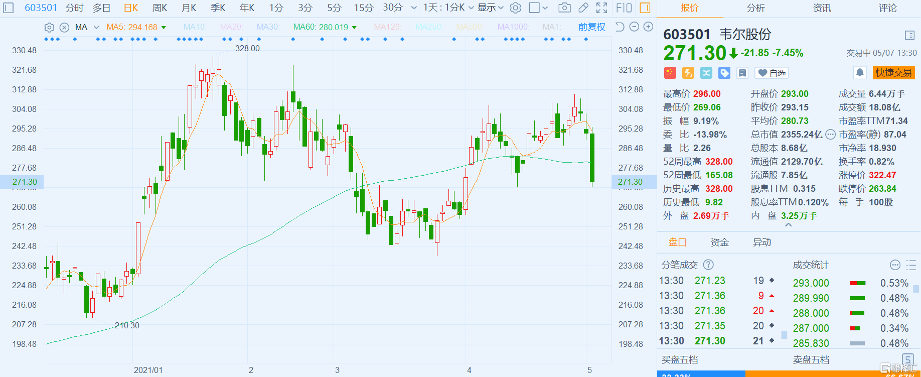Open list view icon in 成交统计
This screenshot has height=377, width=921.
pos(911,265)
